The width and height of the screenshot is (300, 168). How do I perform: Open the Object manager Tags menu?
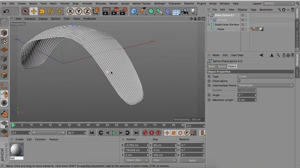(253, 9)
